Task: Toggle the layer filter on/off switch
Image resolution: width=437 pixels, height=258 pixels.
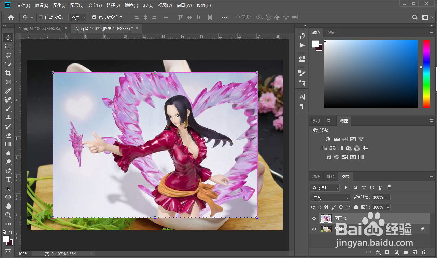Action: (x=389, y=187)
